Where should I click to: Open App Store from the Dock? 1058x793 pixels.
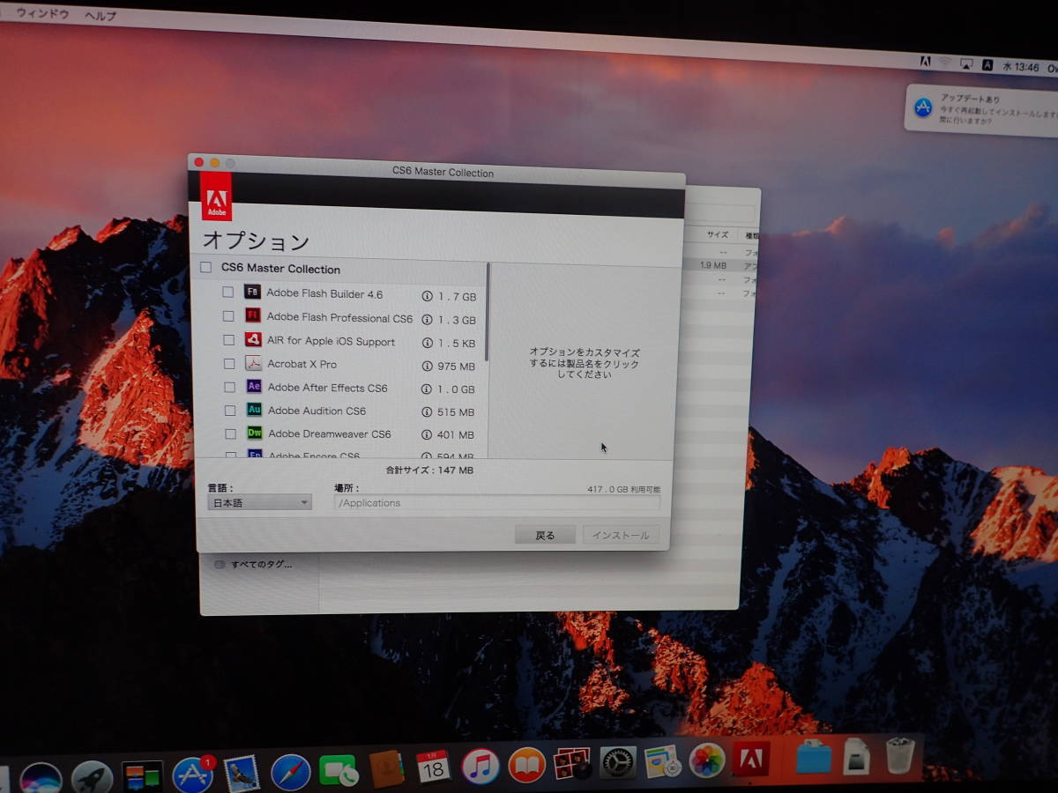192,775
